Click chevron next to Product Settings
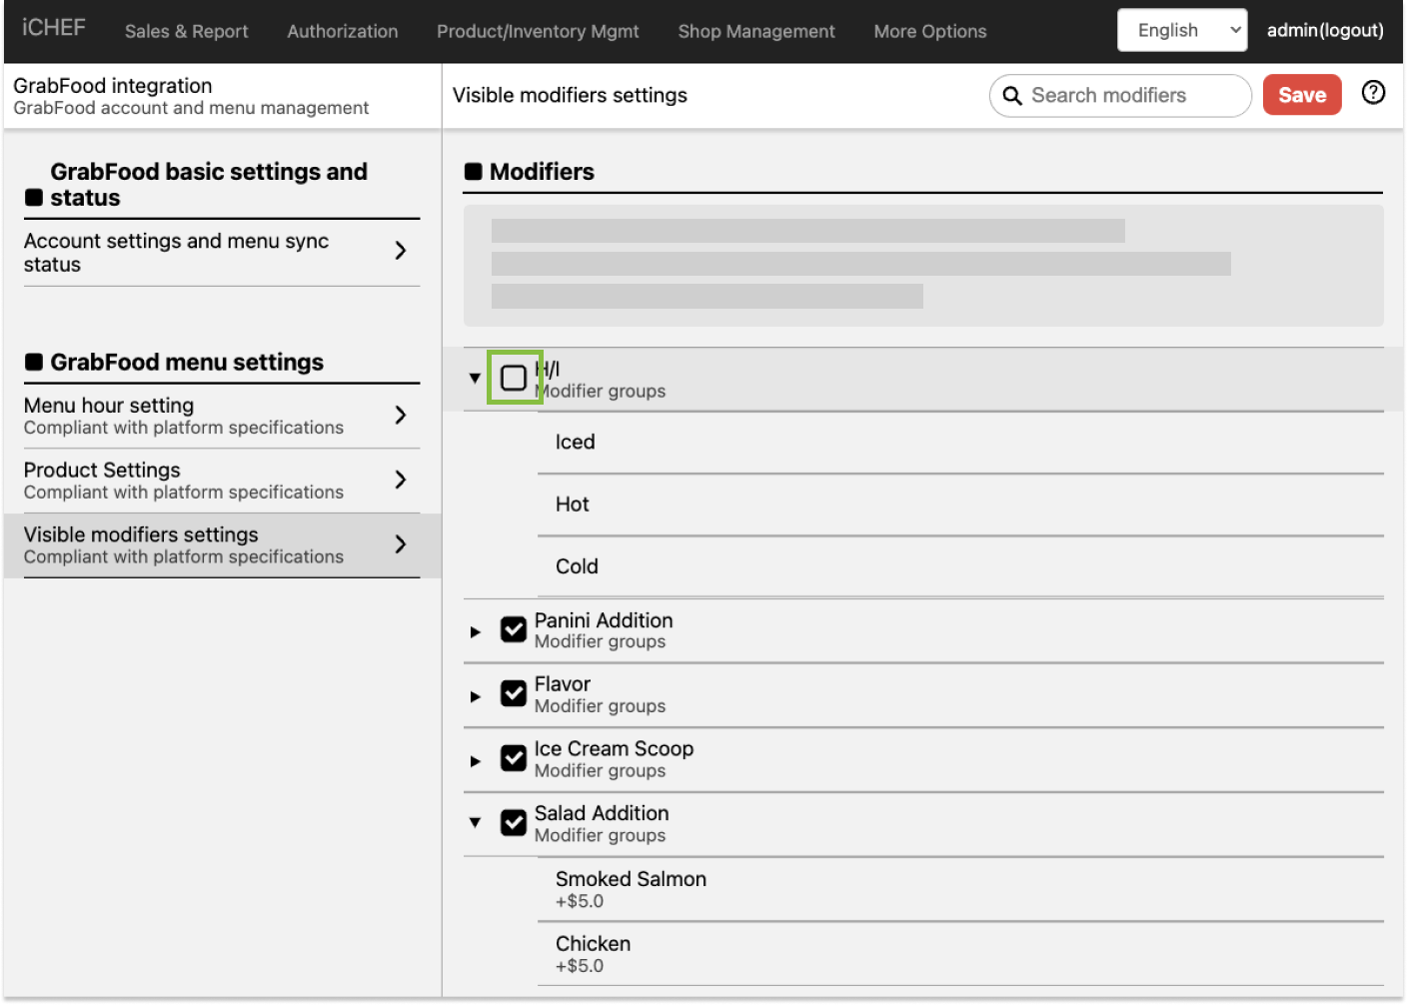 [400, 481]
